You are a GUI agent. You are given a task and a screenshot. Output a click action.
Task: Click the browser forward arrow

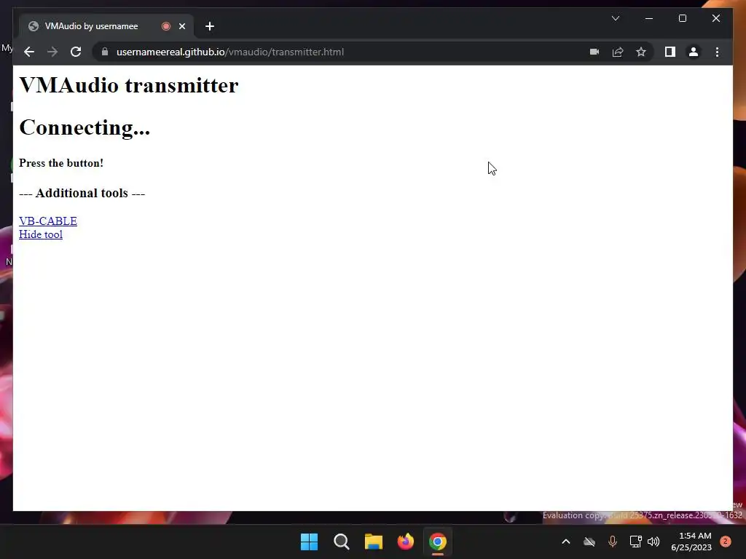point(52,52)
